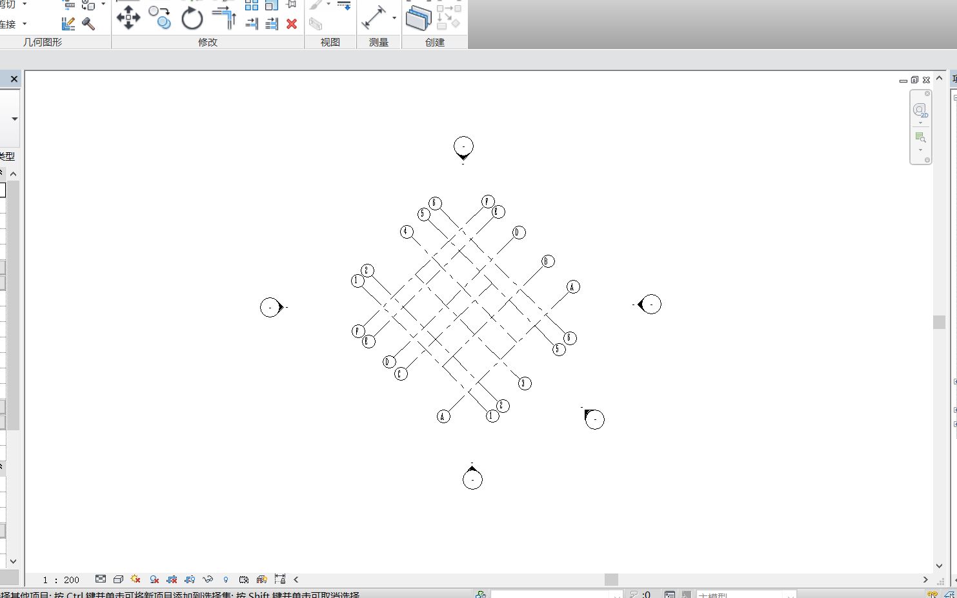Viewport: 957px width, 598px height.
Task: Restore down the drawing view window
Action: pos(914,80)
